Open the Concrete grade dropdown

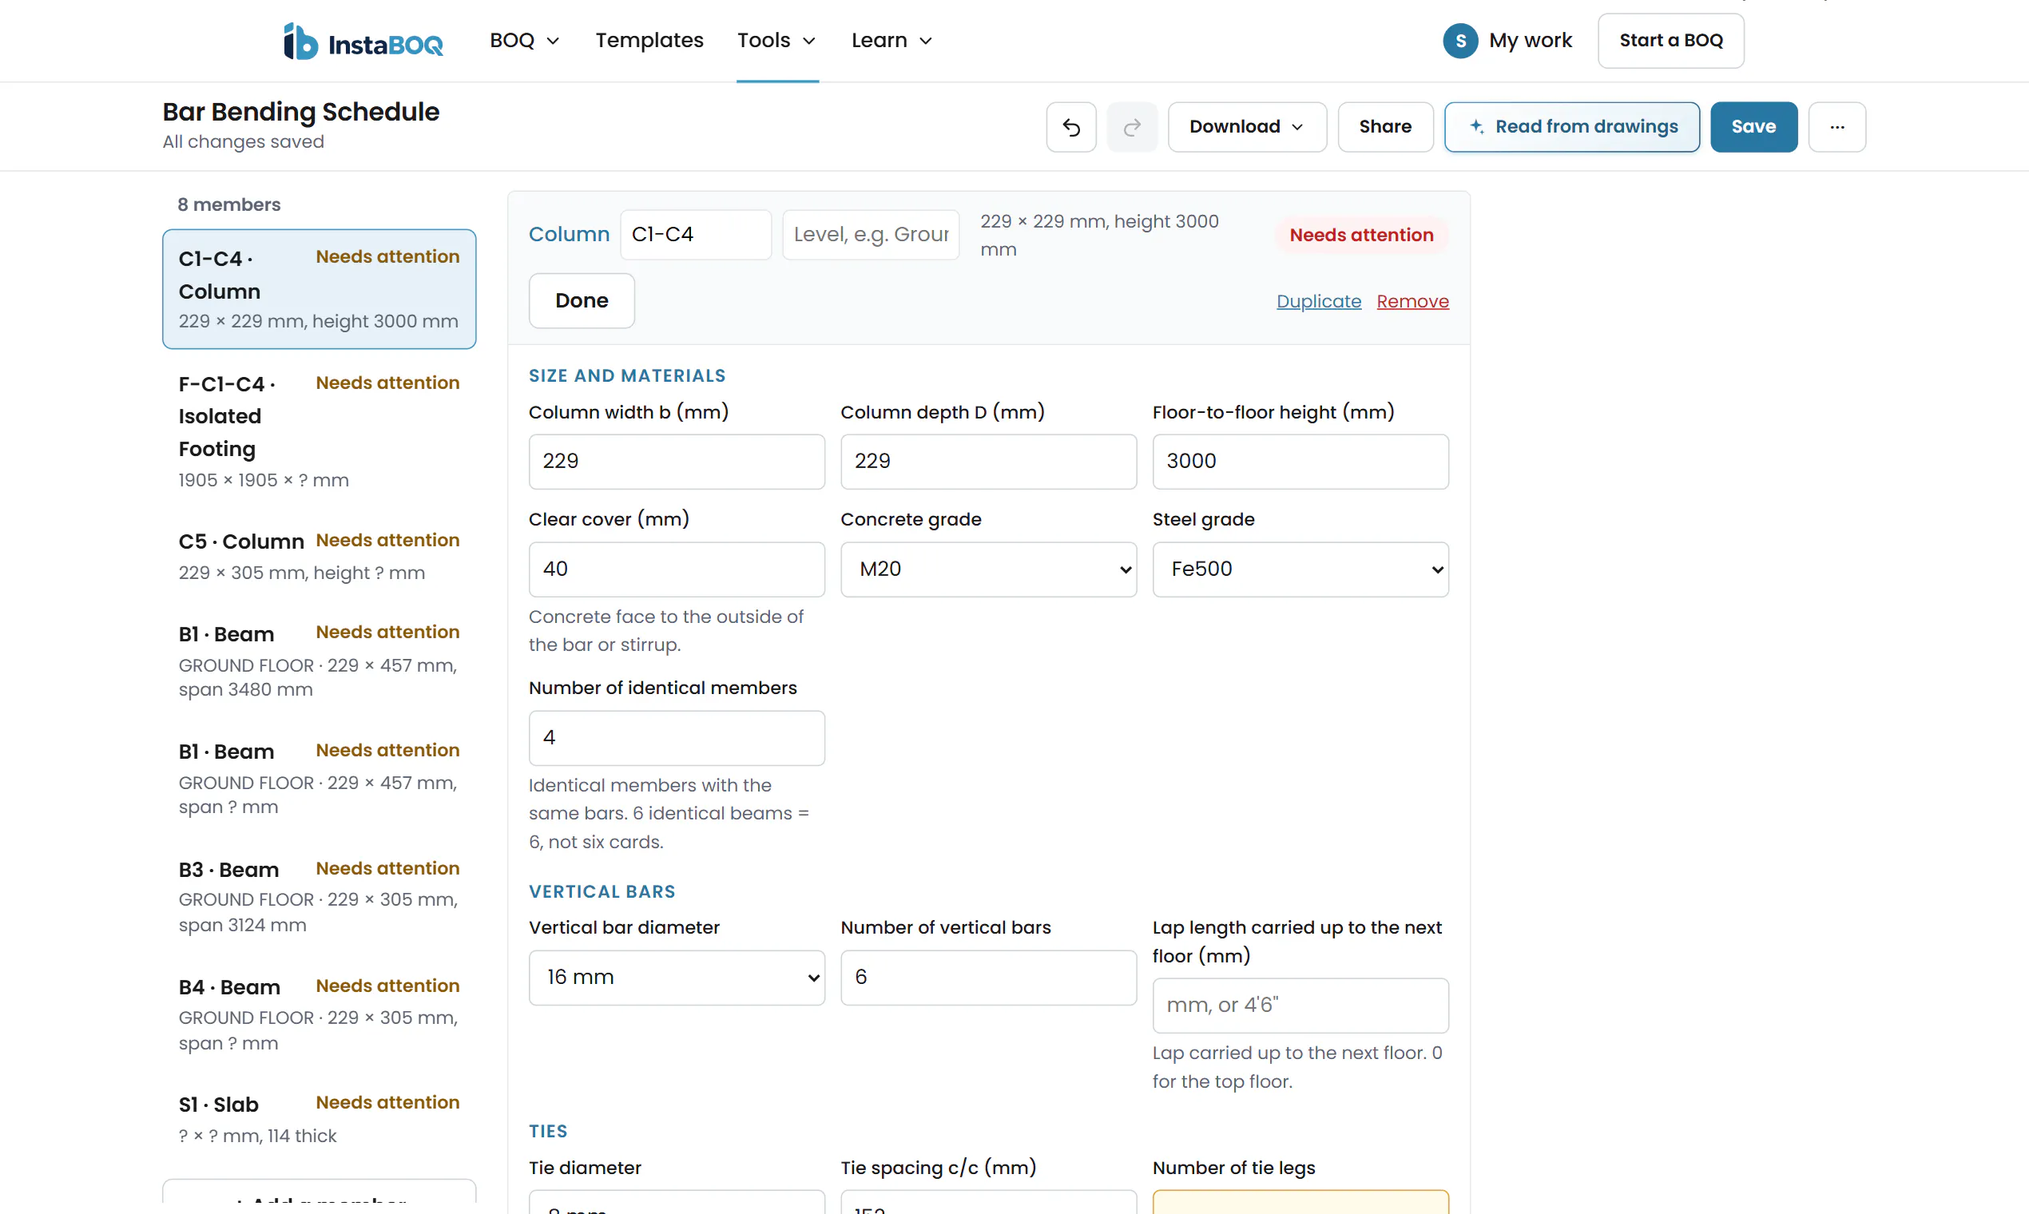tap(988, 569)
